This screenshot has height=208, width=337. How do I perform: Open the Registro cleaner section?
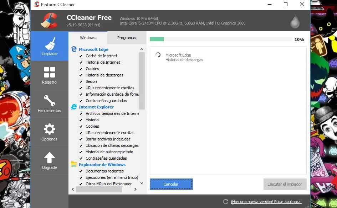point(50,75)
